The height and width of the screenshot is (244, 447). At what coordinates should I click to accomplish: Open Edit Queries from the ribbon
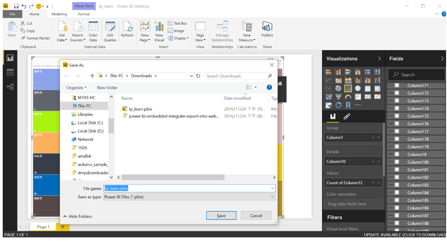click(x=110, y=31)
